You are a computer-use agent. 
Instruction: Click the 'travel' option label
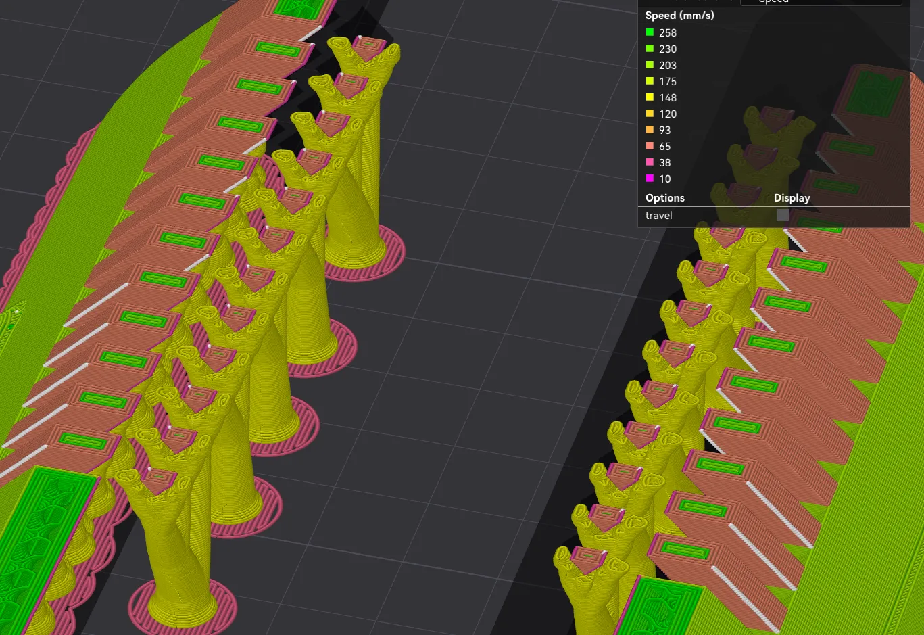(x=658, y=216)
